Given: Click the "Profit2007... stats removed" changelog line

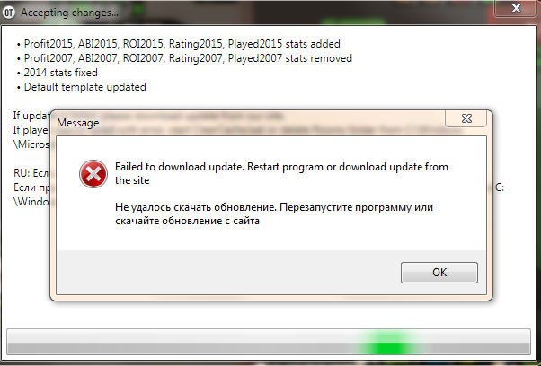Looking at the screenshot, I should pos(188,58).
